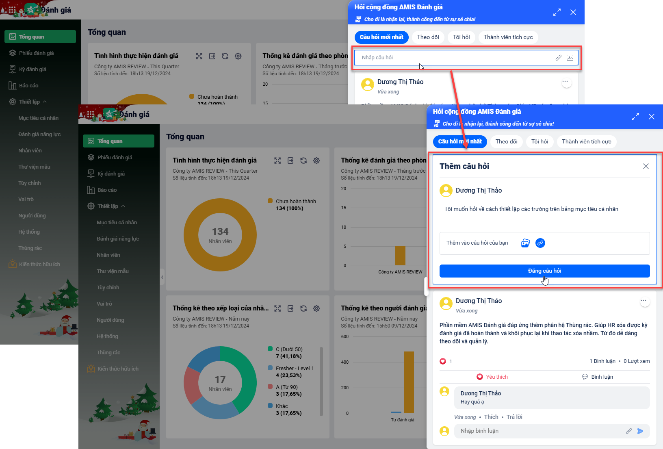The height and width of the screenshot is (449, 663).
Task: Open Kiến thức hữu ích in lower screenshot sidebar
Action: 119,369
